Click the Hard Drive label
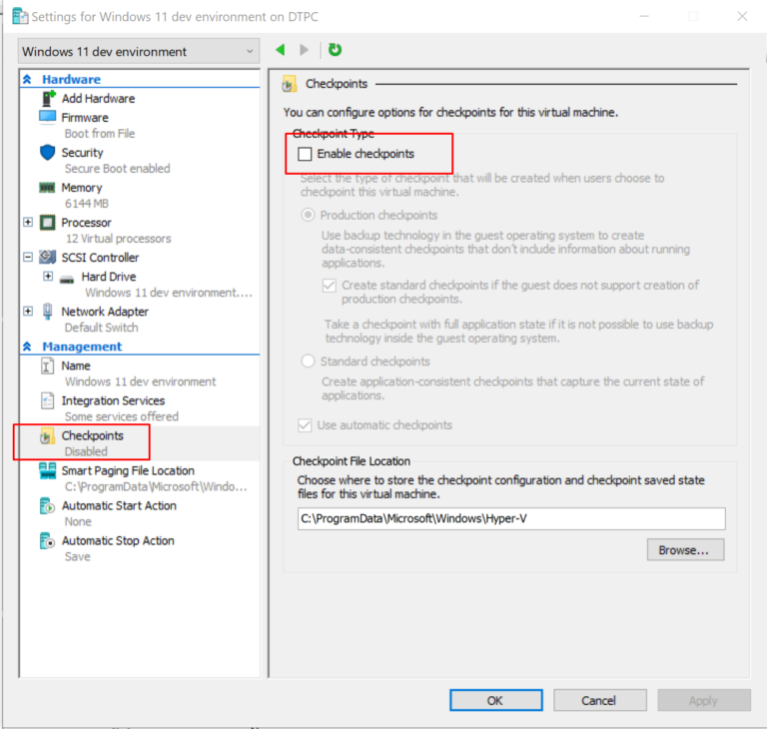 [x=109, y=277]
